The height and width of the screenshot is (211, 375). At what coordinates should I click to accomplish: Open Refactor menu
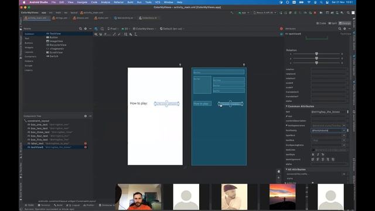(118, 2)
